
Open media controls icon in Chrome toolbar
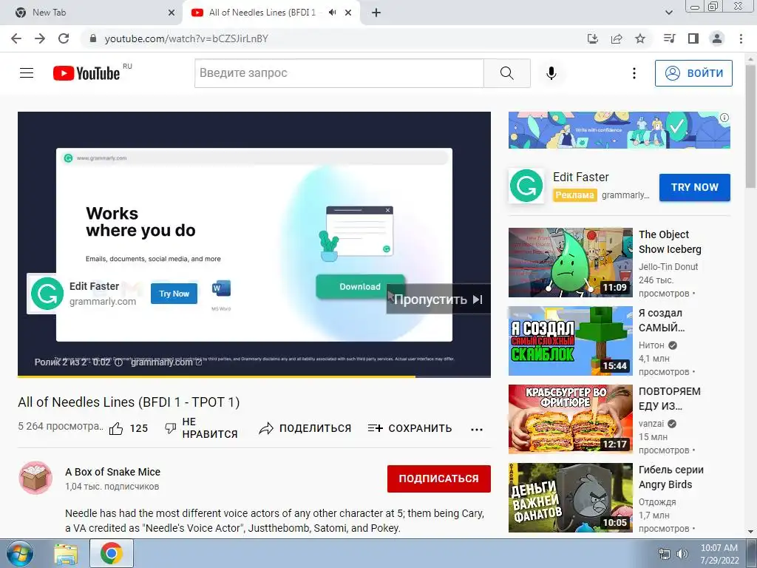(669, 38)
